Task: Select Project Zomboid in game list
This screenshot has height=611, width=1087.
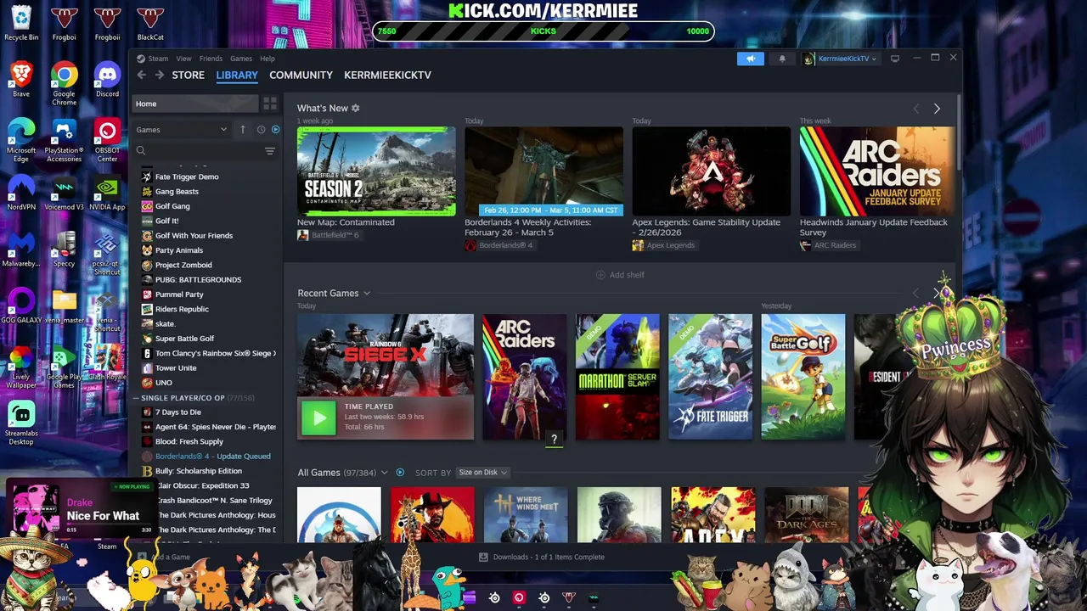Action: point(183,265)
